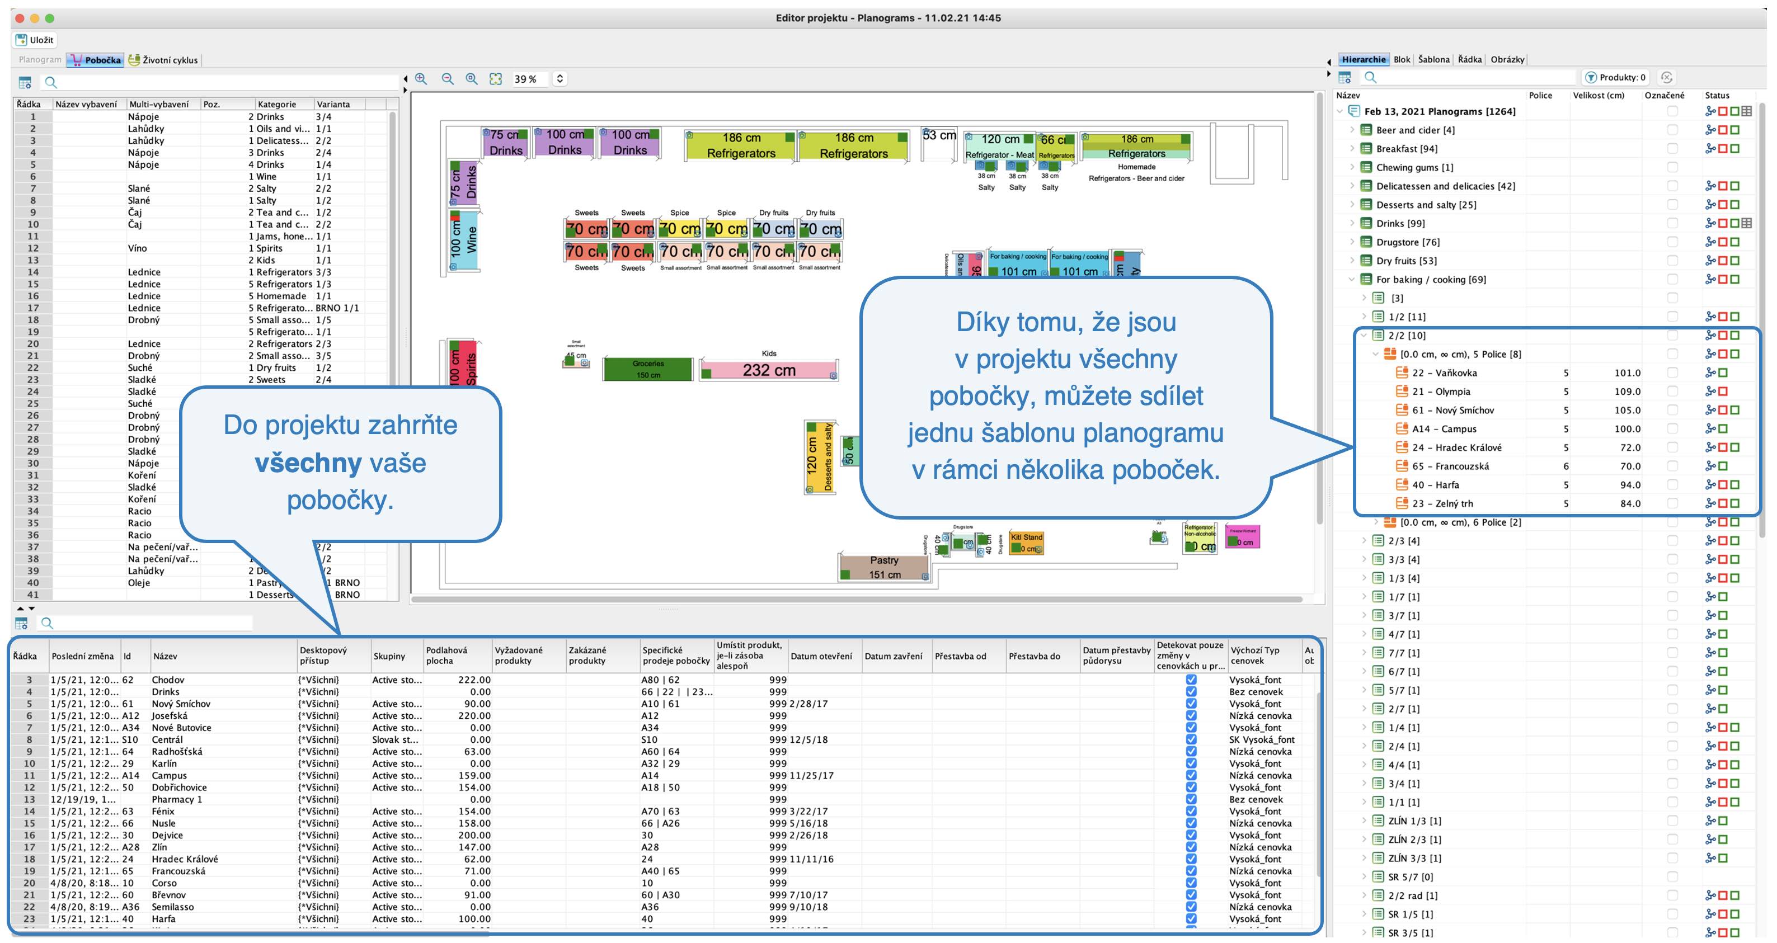Switch to the Pobočka tab
This screenshot has height=943, width=1777.
(x=95, y=60)
